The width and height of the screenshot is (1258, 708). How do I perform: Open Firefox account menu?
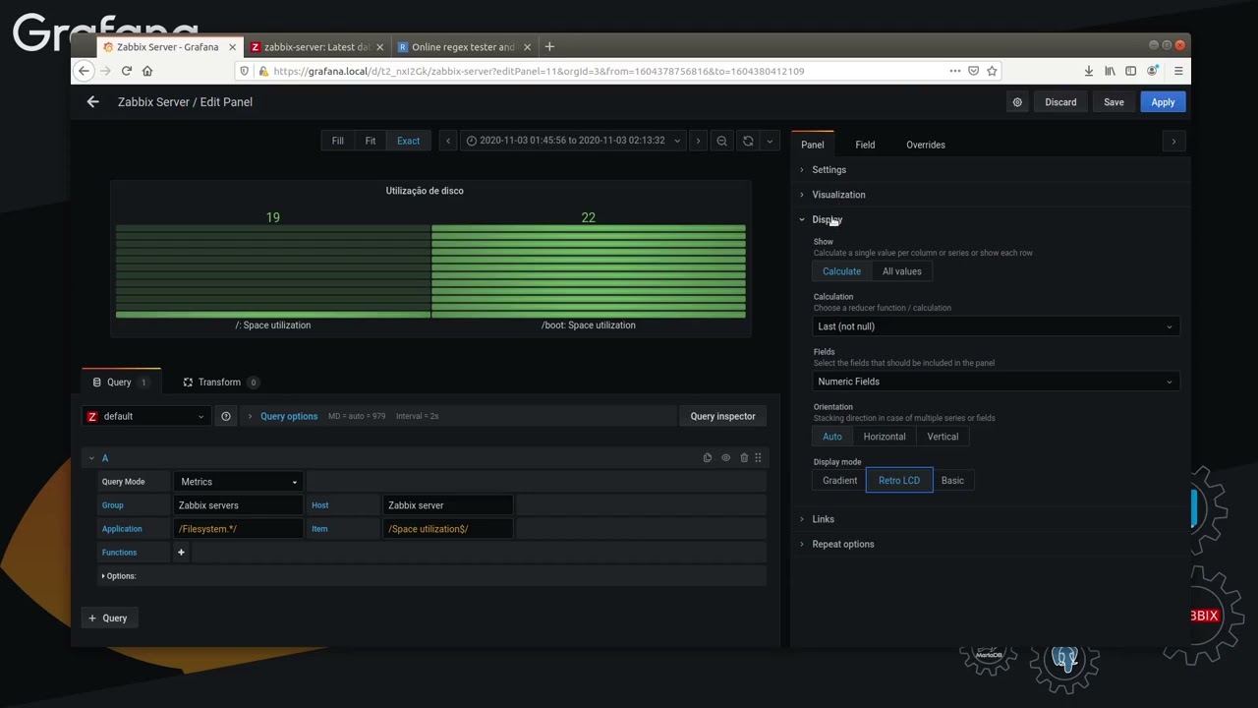(1152, 71)
